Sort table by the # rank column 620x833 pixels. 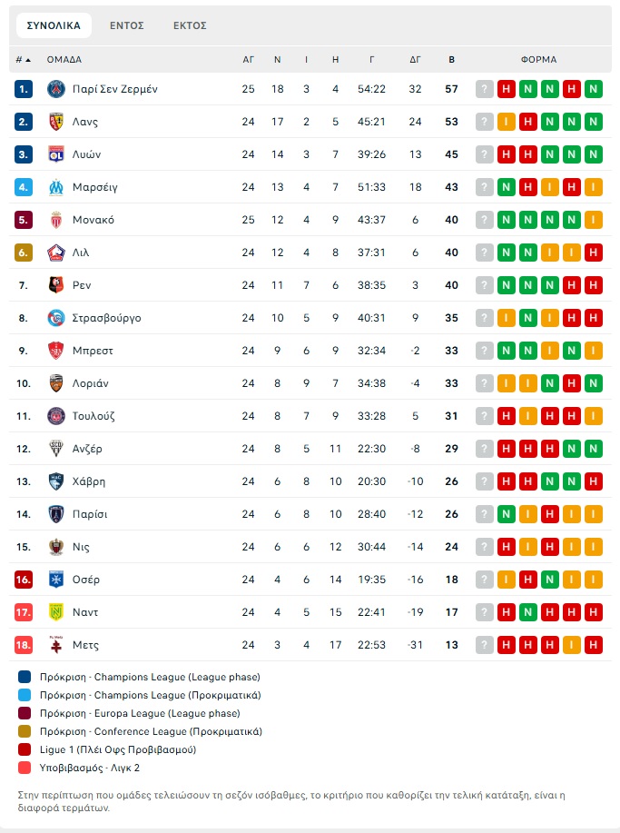(23, 60)
